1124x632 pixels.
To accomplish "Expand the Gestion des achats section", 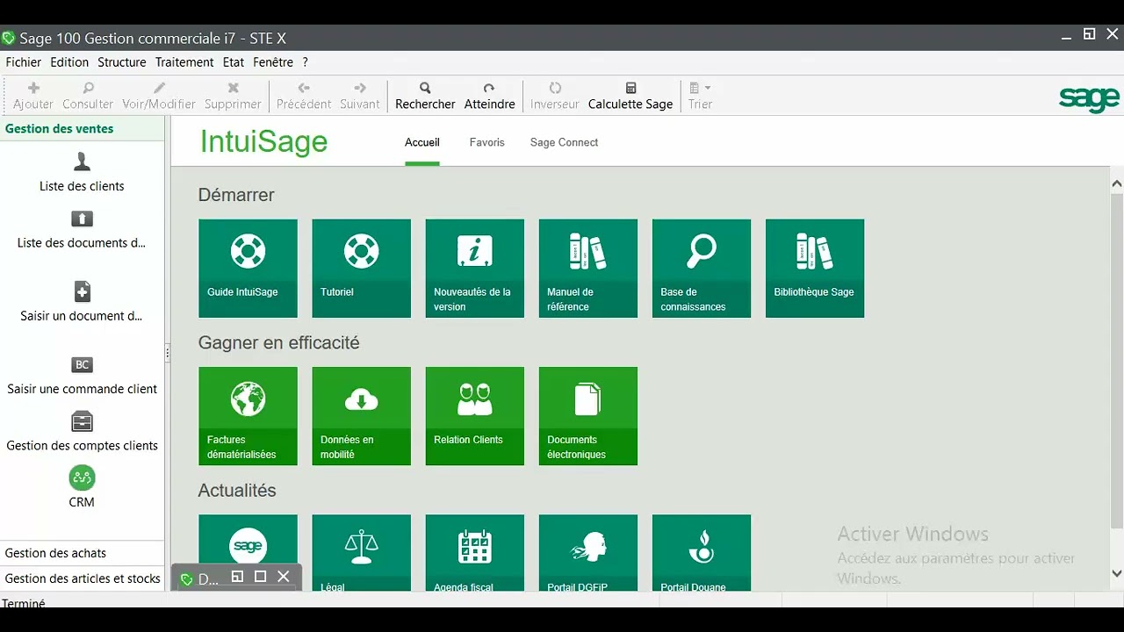I will tap(83, 553).
